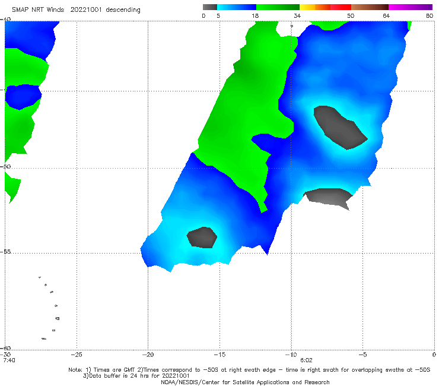Click the longitude label '-25'

tap(77, 355)
